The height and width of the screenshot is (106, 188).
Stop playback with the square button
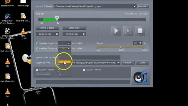coord(140,31)
